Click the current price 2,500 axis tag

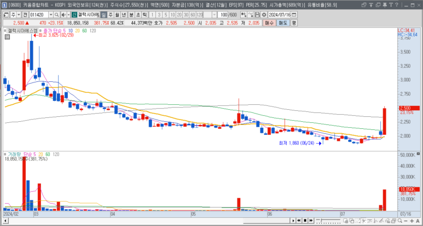(x=409, y=108)
